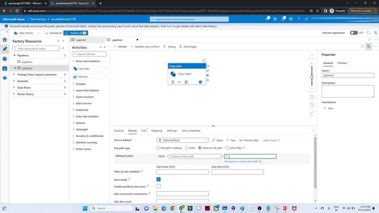
Task: Fit canvas to screen icon
Action: [312, 96]
